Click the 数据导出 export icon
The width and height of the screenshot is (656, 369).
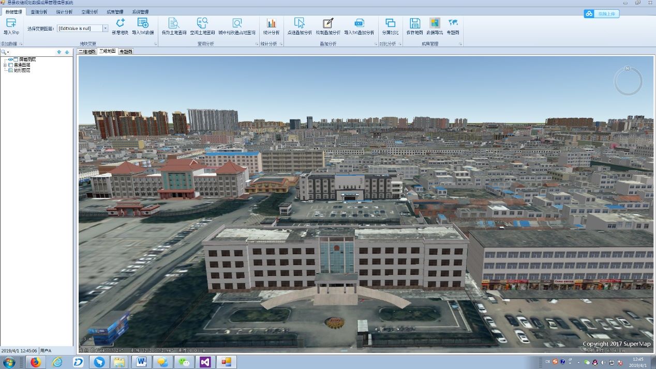click(435, 23)
